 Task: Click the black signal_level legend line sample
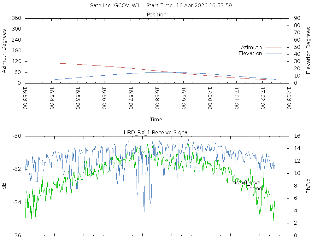pos(274,183)
